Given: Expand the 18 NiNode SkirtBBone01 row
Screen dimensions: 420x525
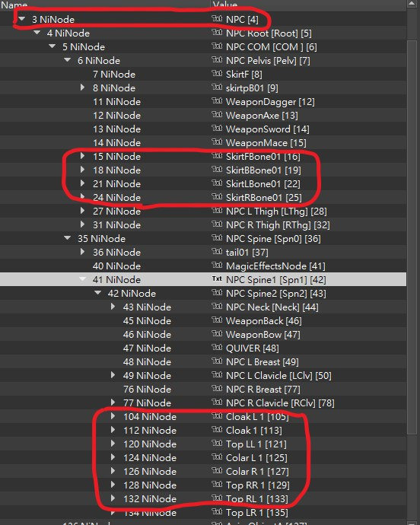Looking at the screenshot, I should (82, 170).
